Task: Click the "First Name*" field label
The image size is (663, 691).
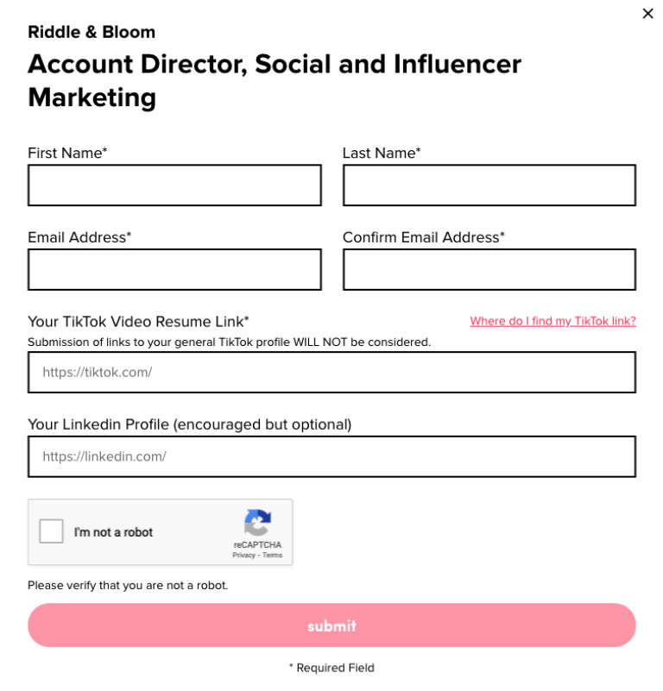Action: point(67,154)
